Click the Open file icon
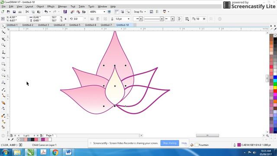Screen dimensions: 277x156 coord(8,12)
